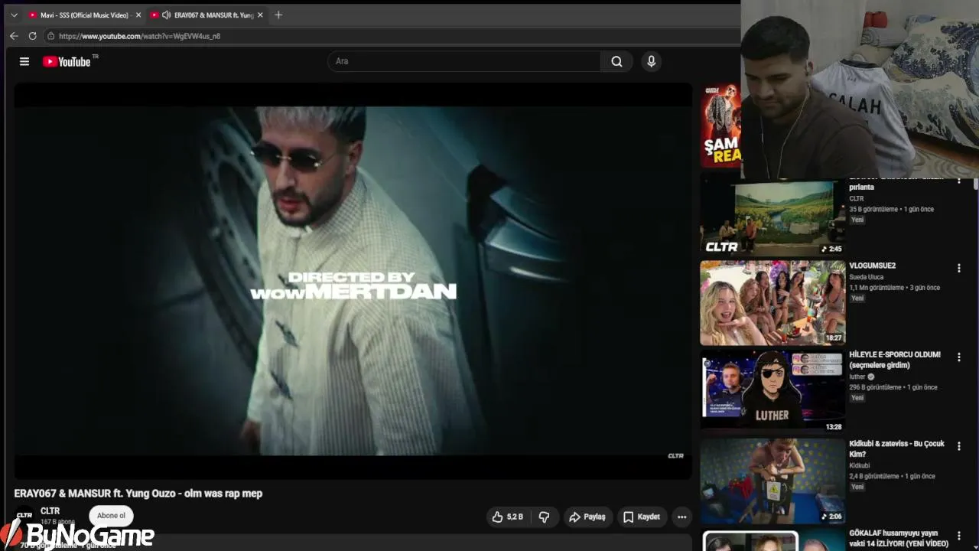Open a new browser tab
Viewport: 979px width, 551px height.
[278, 15]
